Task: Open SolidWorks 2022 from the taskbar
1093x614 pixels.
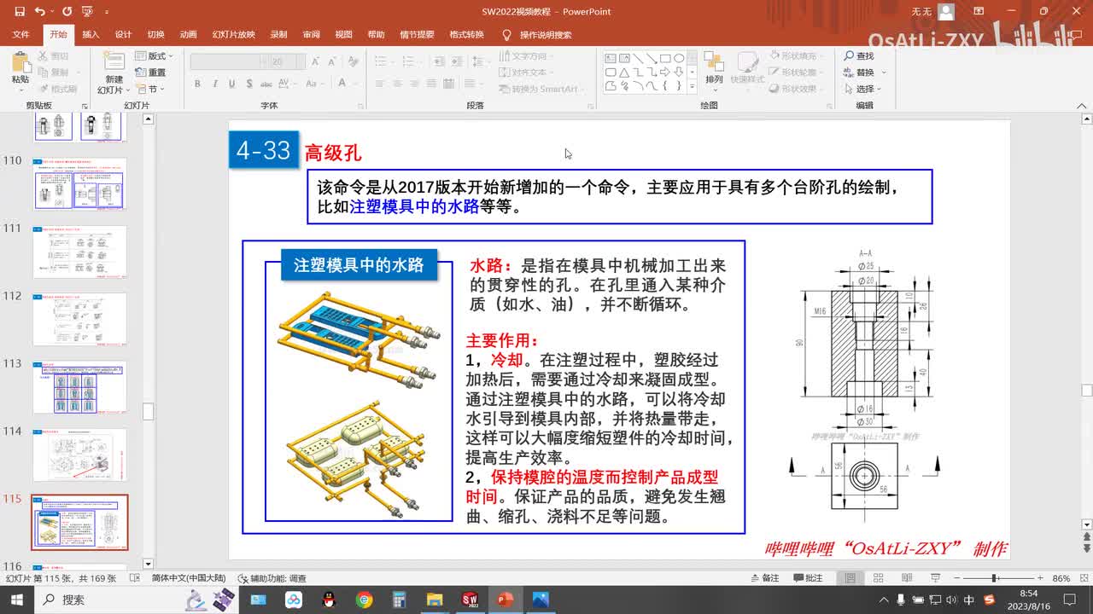Action: click(x=470, y=600)
